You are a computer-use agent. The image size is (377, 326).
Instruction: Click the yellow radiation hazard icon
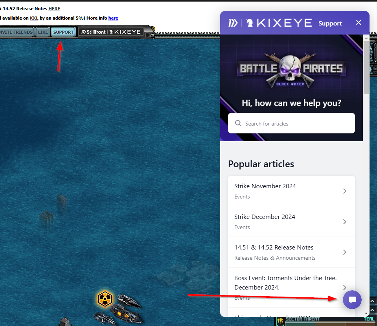pos(105,299)
